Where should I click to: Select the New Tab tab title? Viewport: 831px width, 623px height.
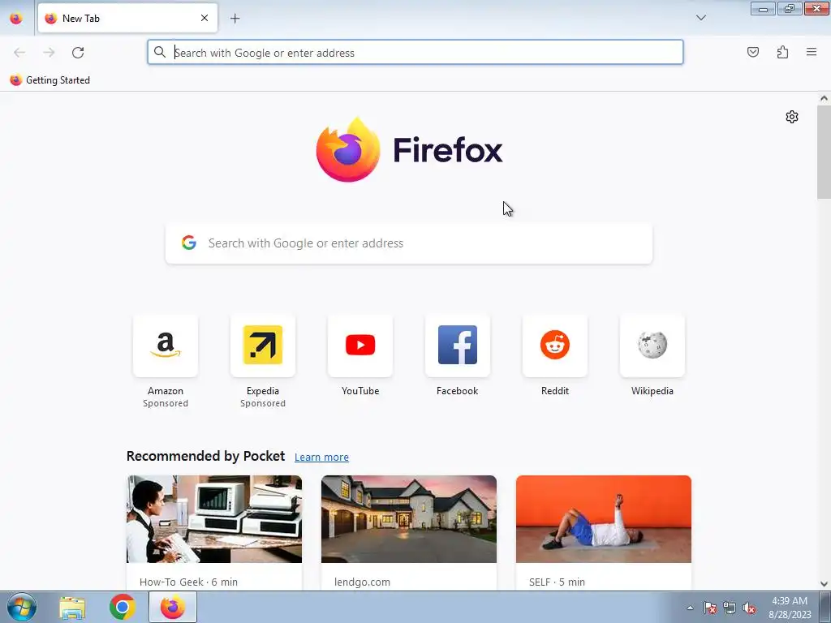[x=81, y=18]
